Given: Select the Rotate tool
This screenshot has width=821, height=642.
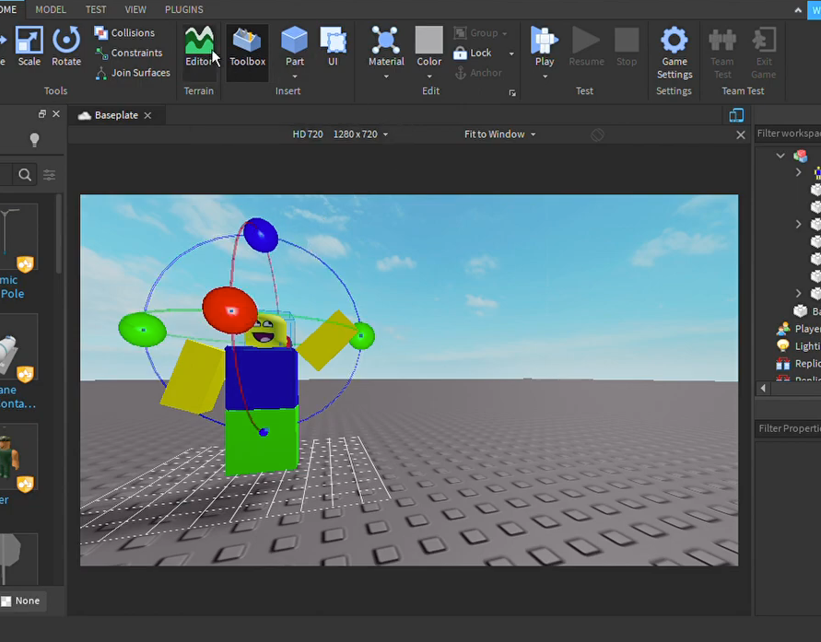Looking at the screenshot, I should coord(66,47).
